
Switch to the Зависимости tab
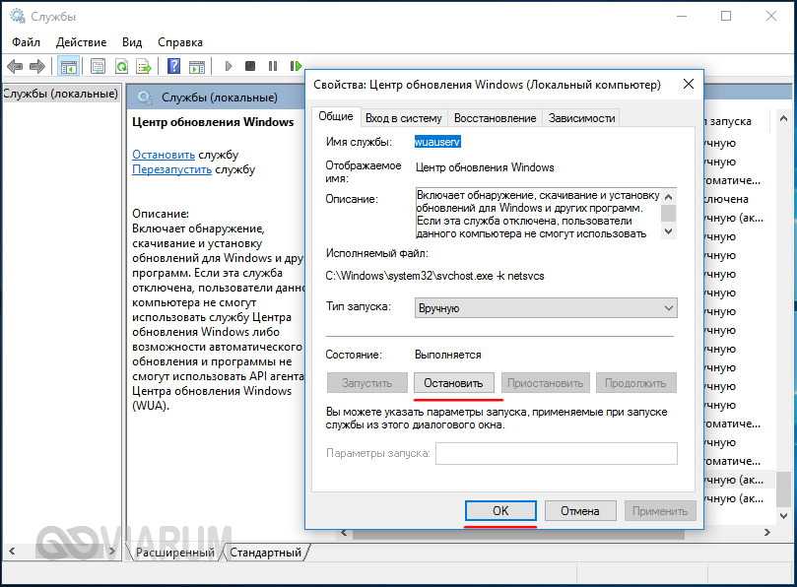(x=581, y=118)
